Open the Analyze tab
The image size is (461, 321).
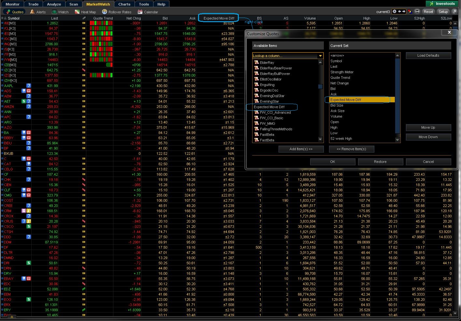tap(54, 4)
